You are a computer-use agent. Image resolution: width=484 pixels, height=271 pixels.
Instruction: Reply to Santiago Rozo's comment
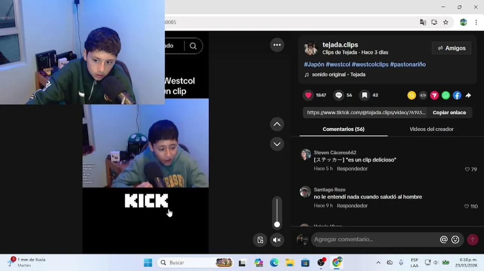pos(352,206)
